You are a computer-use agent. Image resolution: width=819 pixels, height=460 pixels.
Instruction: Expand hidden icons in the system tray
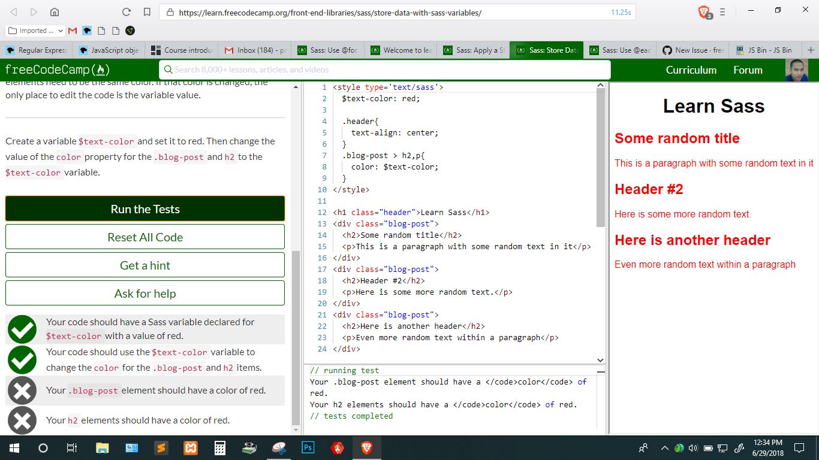tap(664, 448)
